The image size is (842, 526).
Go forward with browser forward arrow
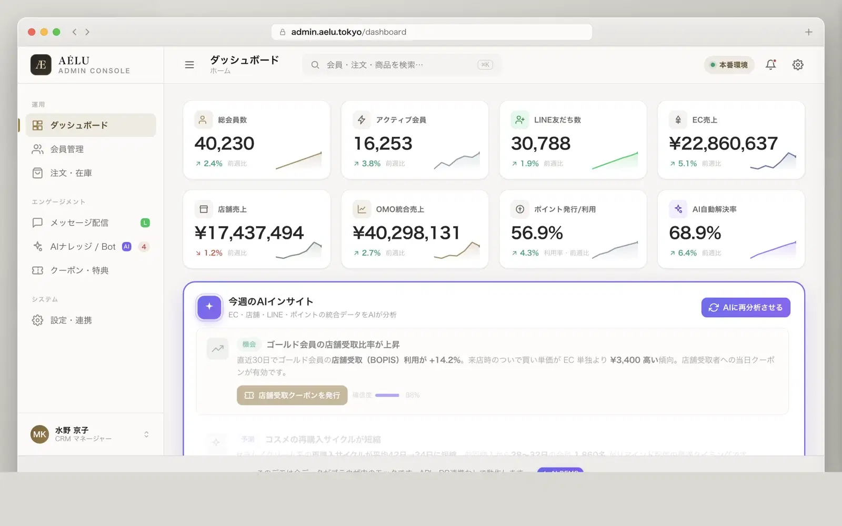coord(87,32)
